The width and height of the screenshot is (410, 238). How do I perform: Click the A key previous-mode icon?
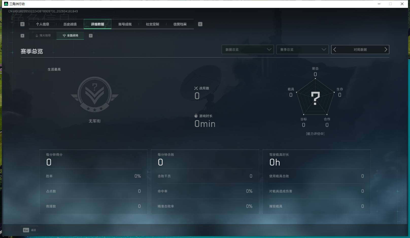22,36
